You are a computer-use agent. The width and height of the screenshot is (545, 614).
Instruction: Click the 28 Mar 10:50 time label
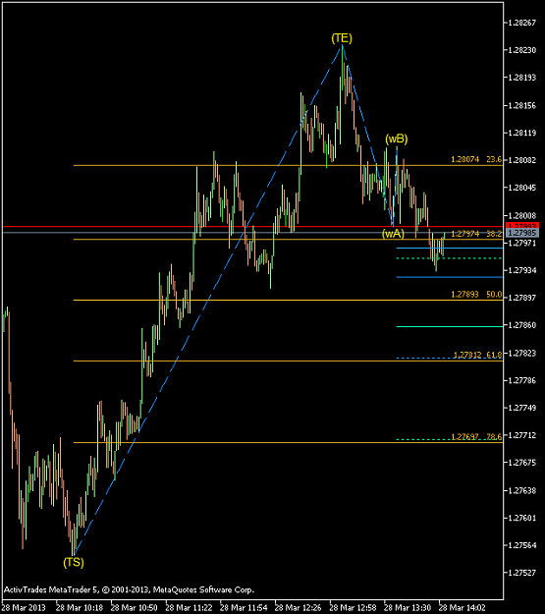click(134, 608)
